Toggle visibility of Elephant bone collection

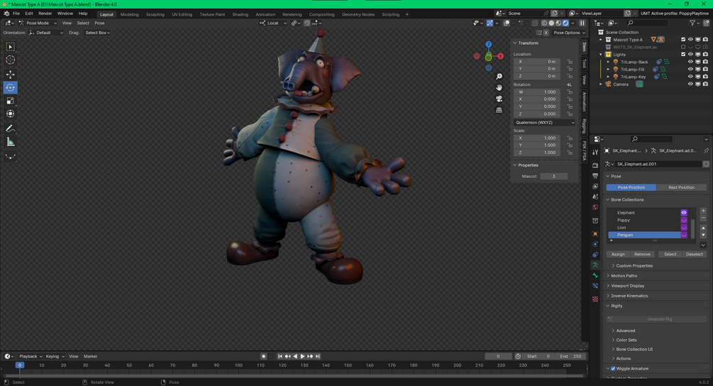click(x=684, y=212)
